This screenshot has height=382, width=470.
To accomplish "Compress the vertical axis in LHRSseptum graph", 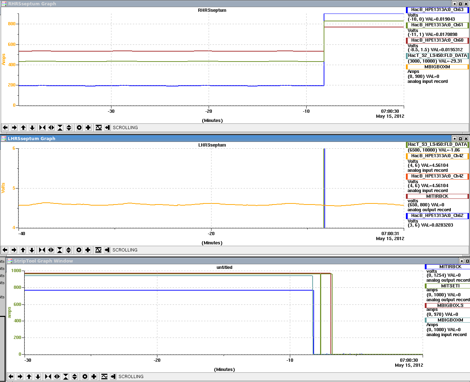I will point(60,250).
